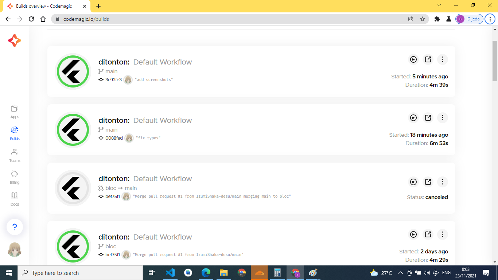
Task: Go to browser home page
Action: [x=43, y=19]
